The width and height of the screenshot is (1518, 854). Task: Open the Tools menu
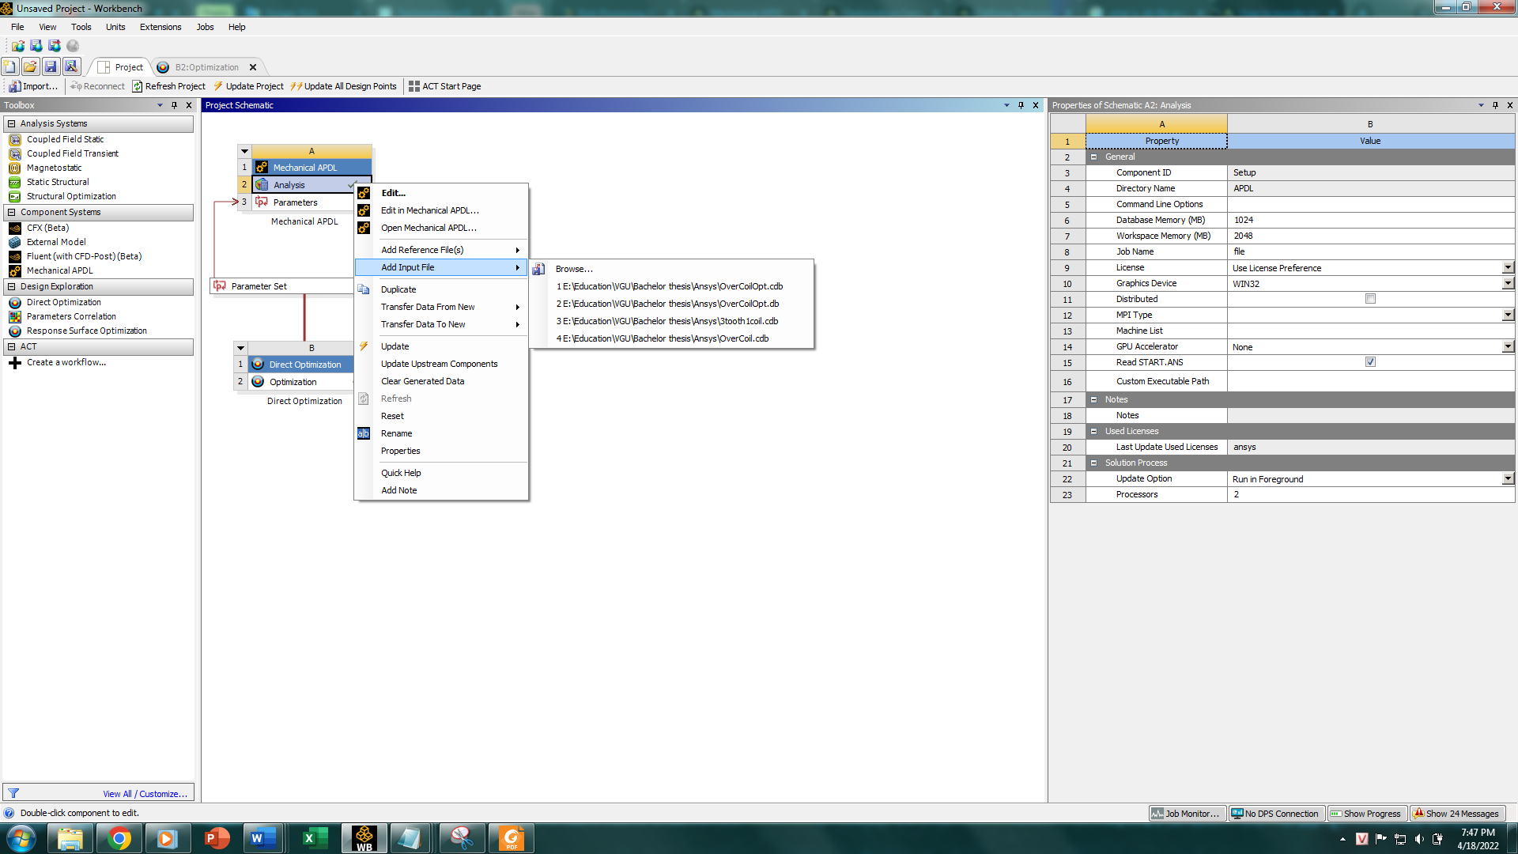81,27
